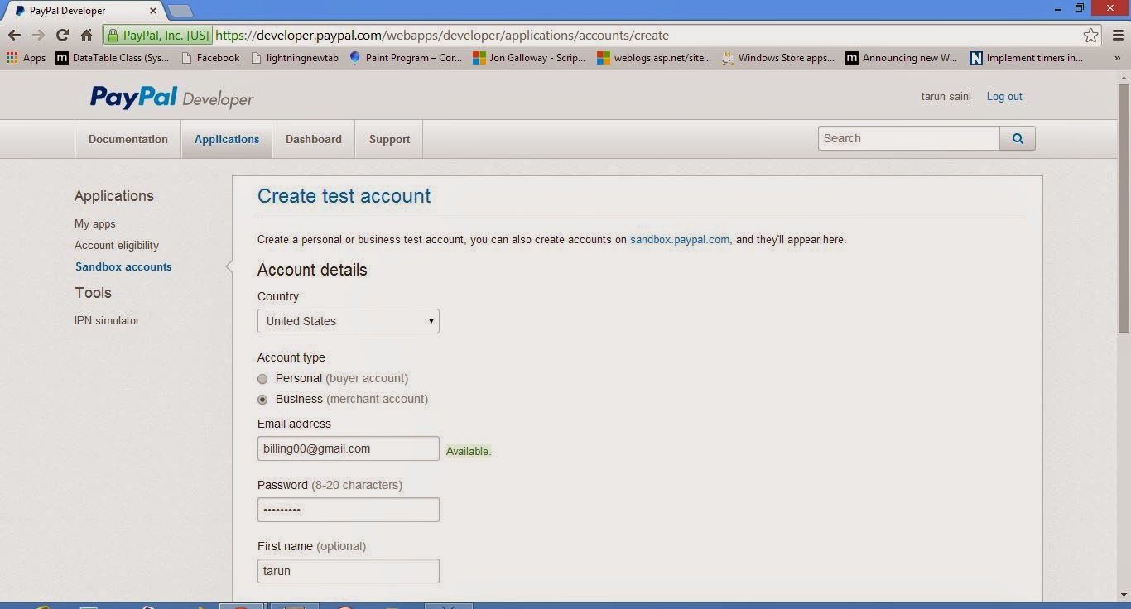Open the Facebook bookmark

pyautogui.click(x=210, y=58)
